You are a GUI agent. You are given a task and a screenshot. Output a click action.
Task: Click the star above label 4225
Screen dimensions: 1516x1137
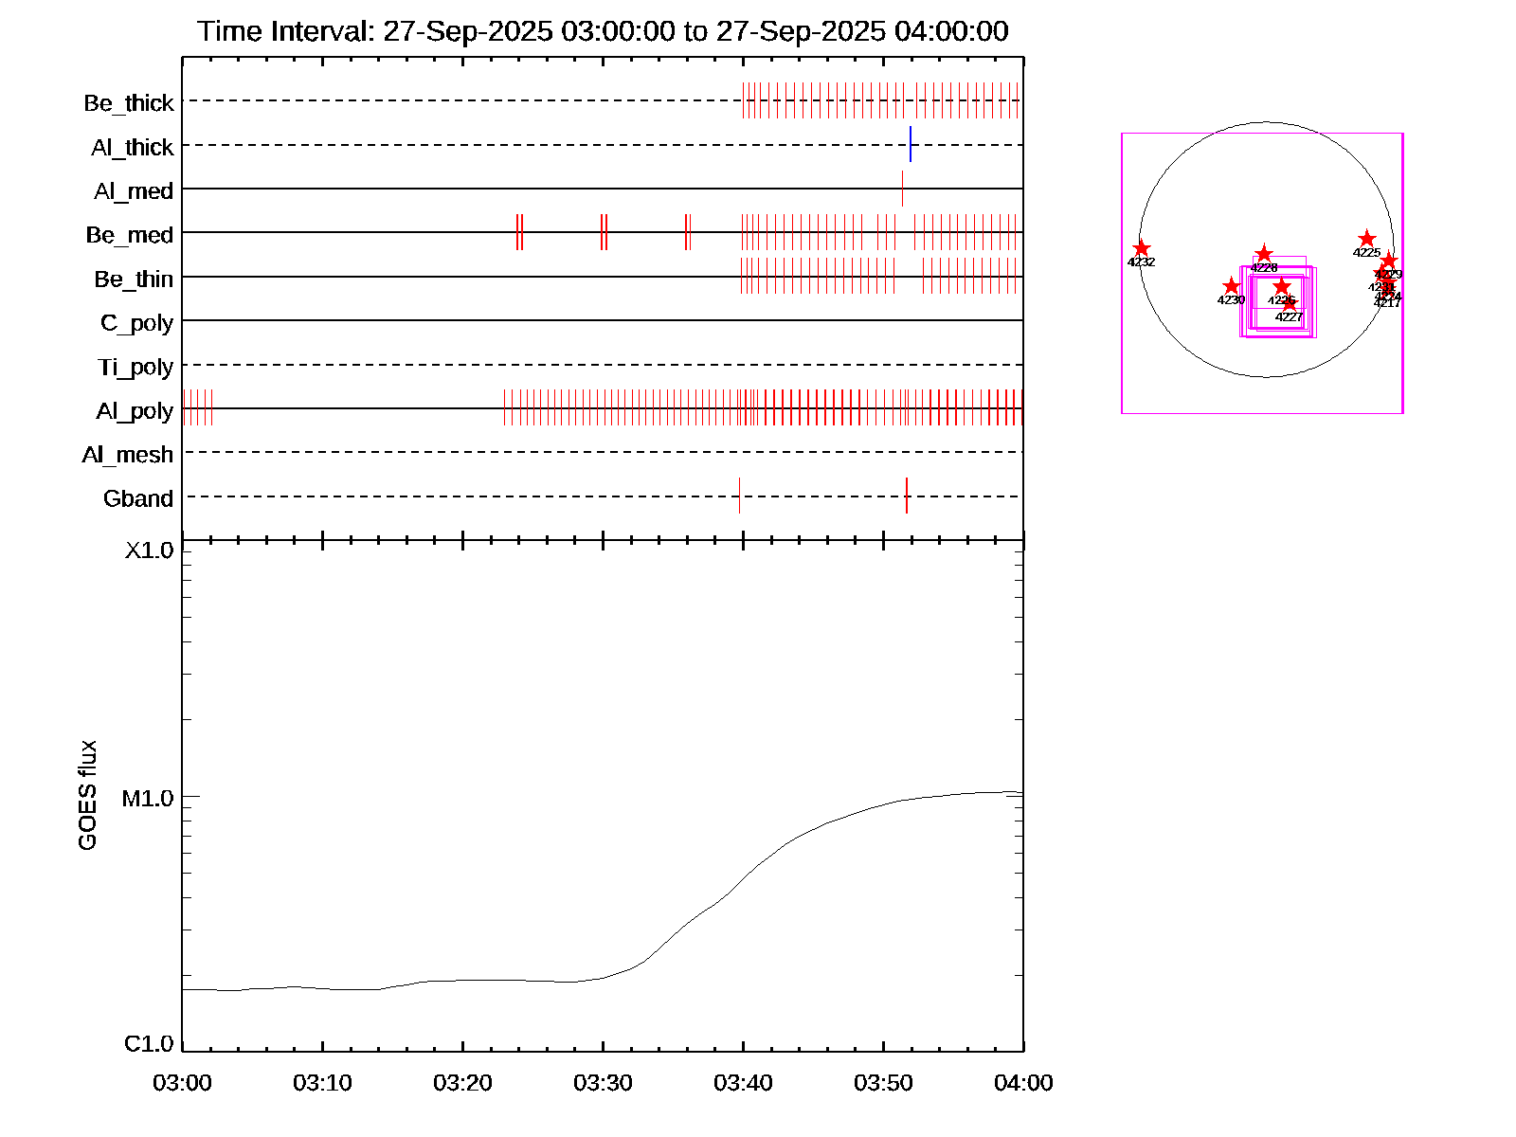[x=1366, y=239]
